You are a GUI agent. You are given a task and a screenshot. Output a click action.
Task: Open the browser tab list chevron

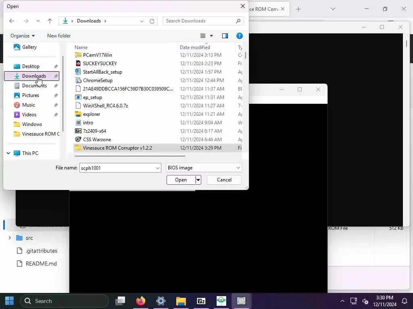coord(333,9)
